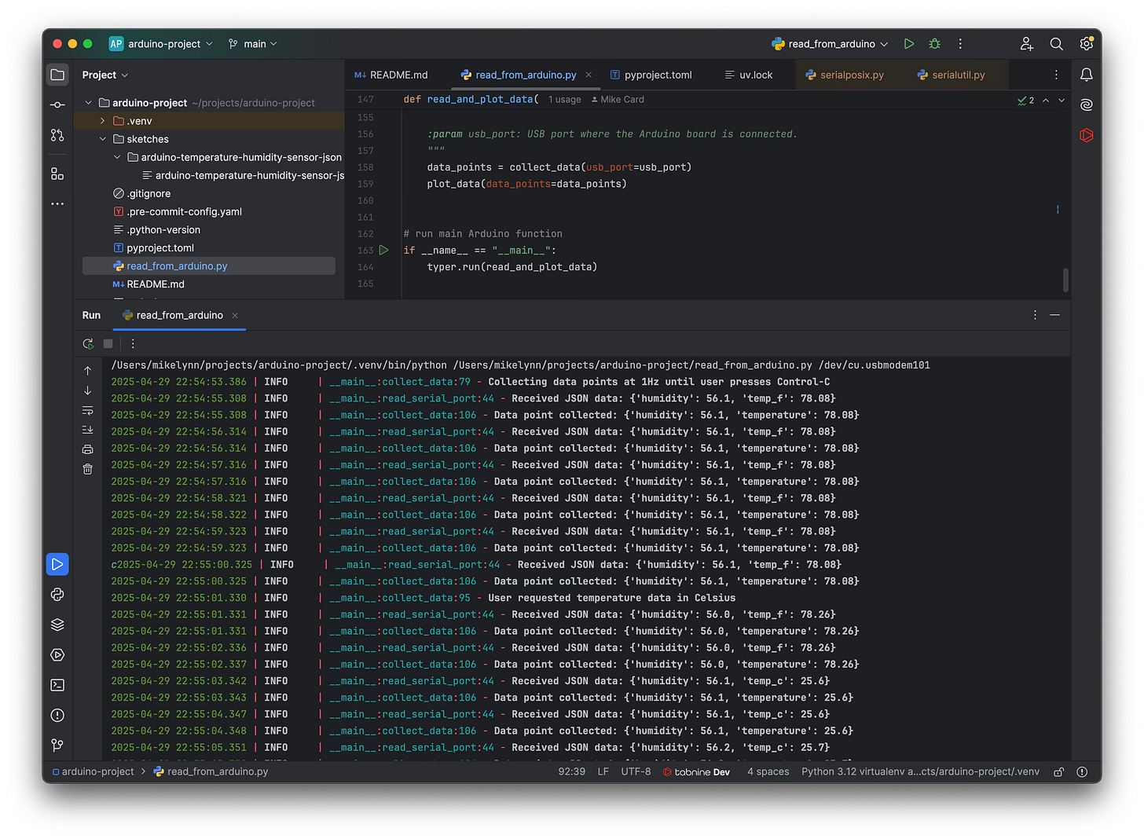Screen dimensions: 1144x839
Task: Click the Debug bug icon
Action: coord(934,44)
